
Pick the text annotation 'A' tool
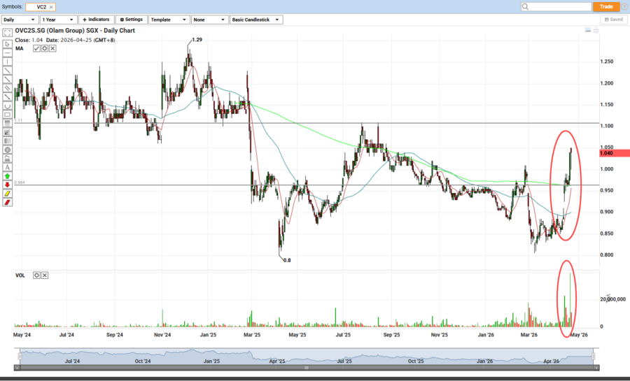[x=8, y=167]
